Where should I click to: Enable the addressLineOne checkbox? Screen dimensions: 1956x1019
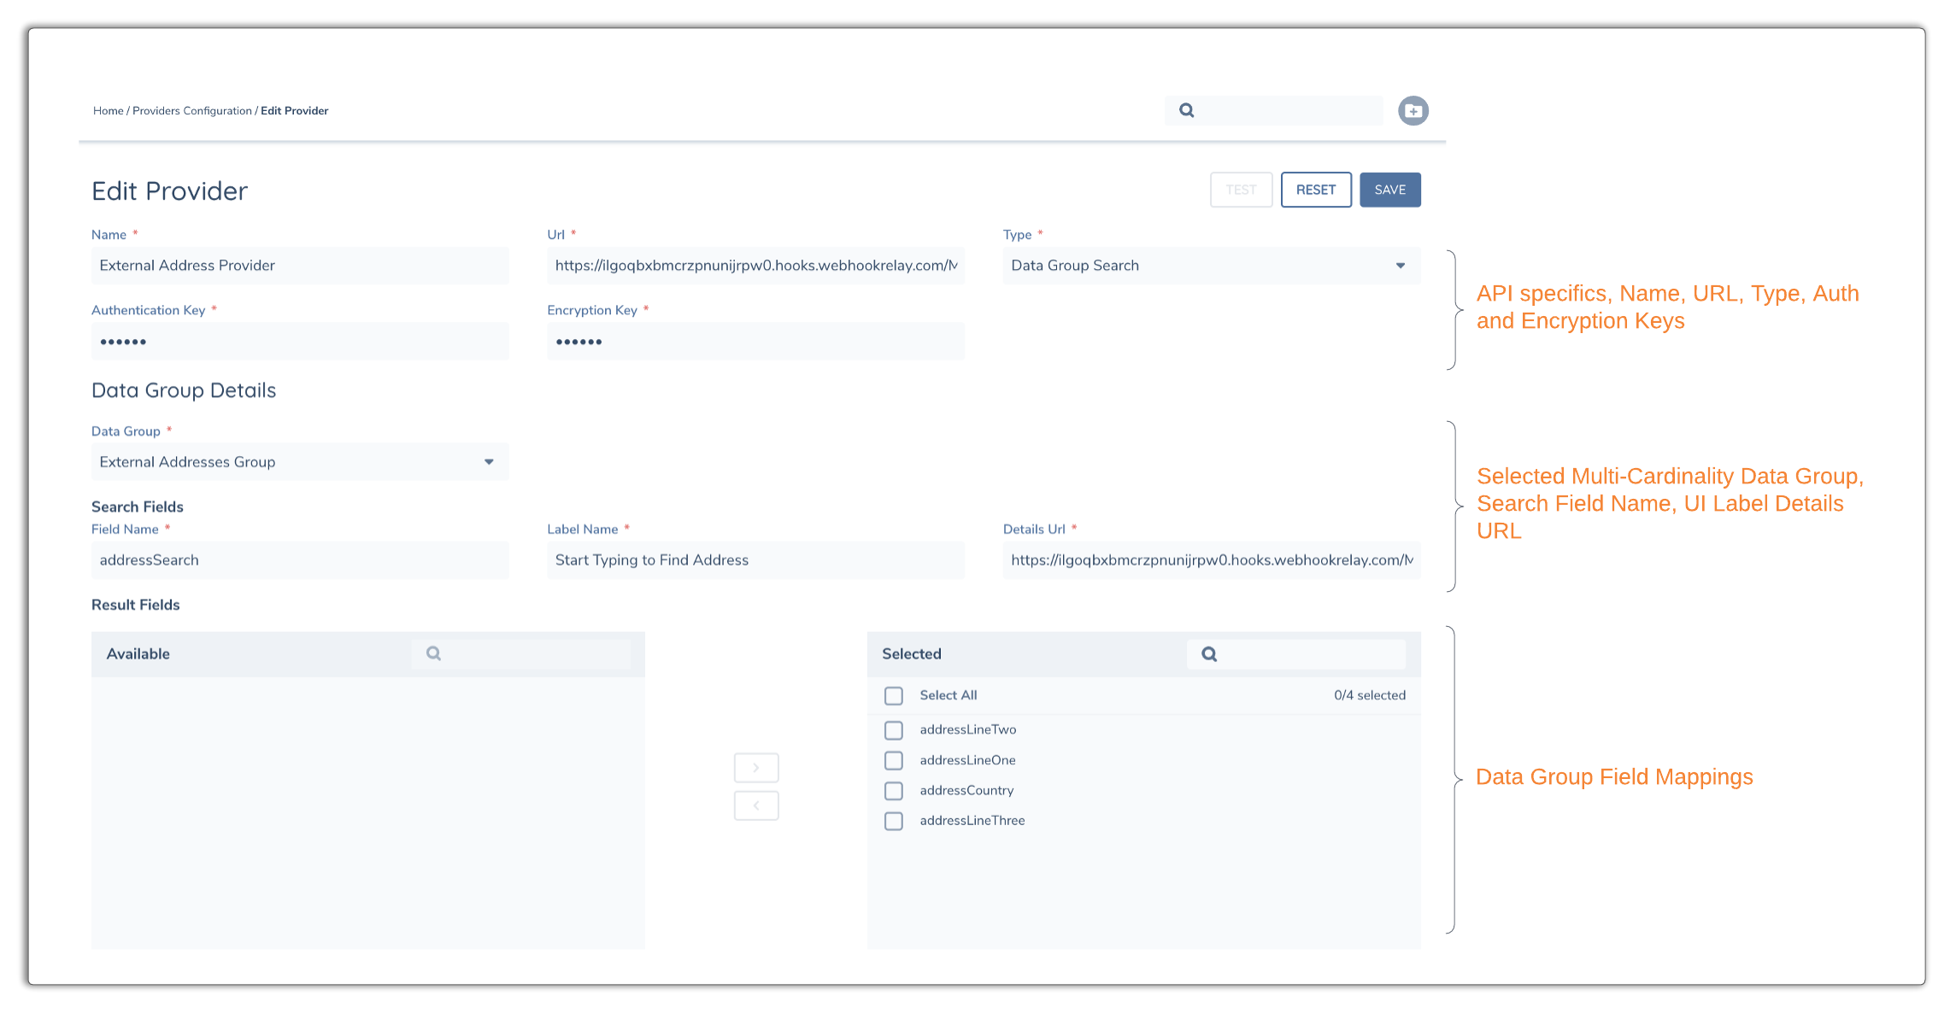coord(894,760)
